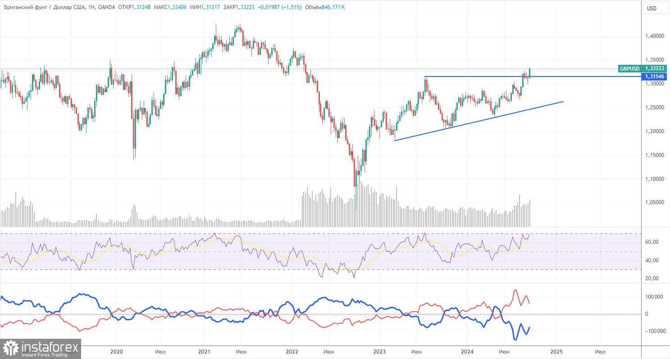Click the 60,00 level on RSI scale
The image size is (670, 359).
click(x=652, y=242)
